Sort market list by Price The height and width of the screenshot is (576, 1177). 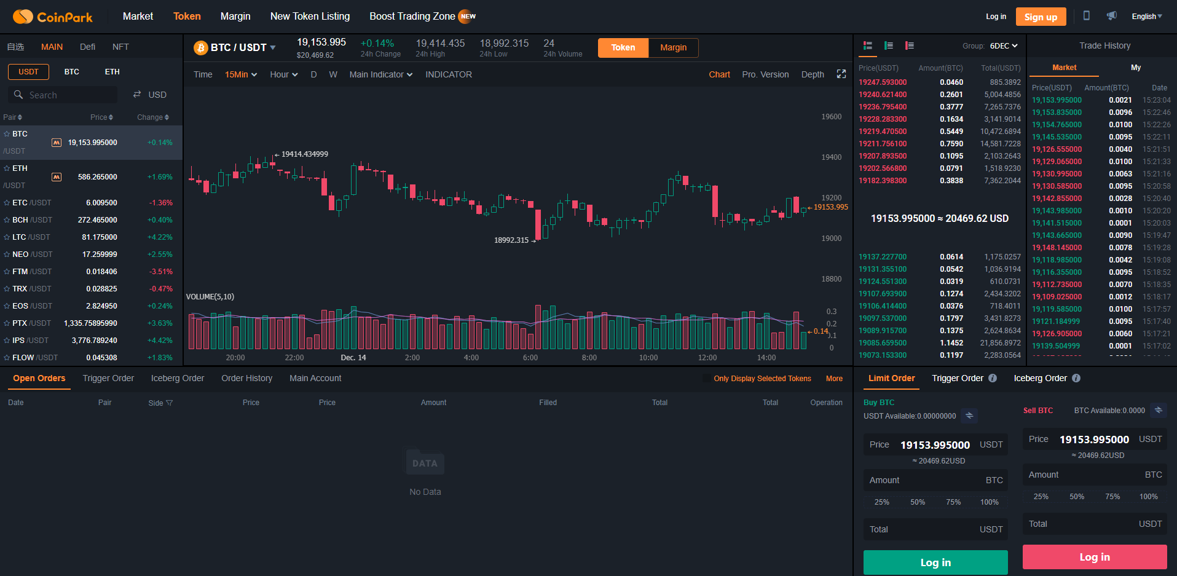(x=101, y=117)
